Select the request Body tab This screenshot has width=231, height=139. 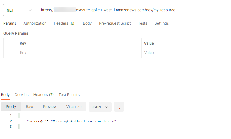87,23
